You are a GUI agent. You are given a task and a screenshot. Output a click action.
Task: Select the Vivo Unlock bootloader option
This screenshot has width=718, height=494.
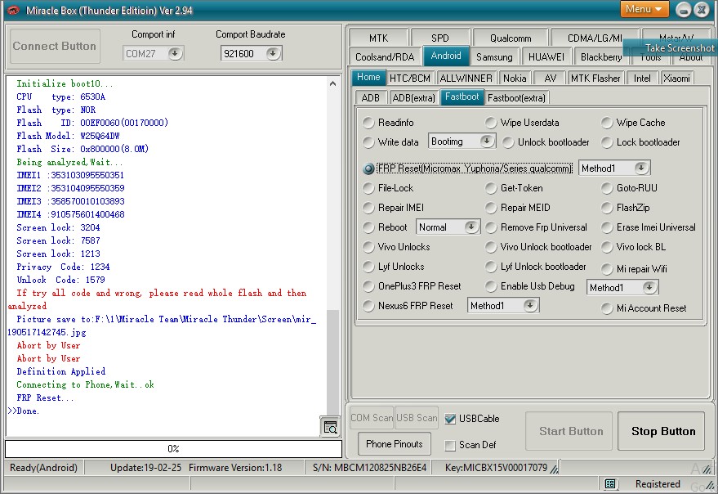(538, 247)
